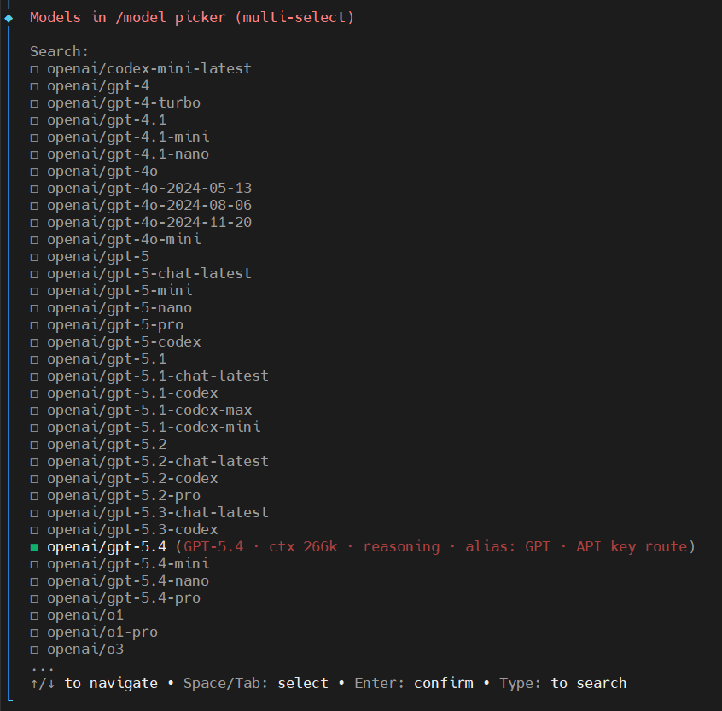Click the 'Models in /model picker' heading
Screen dimensions: 722x711
(x=192, y=17)
